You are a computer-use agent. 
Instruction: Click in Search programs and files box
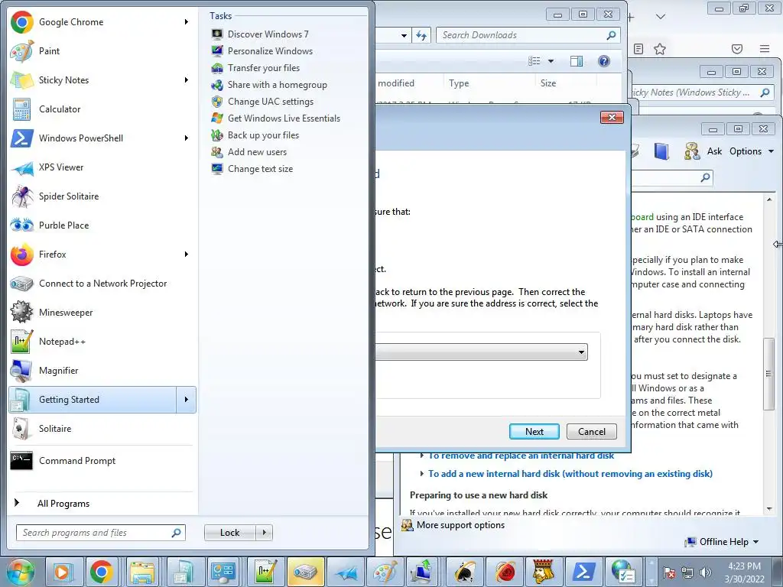point(100,533)
